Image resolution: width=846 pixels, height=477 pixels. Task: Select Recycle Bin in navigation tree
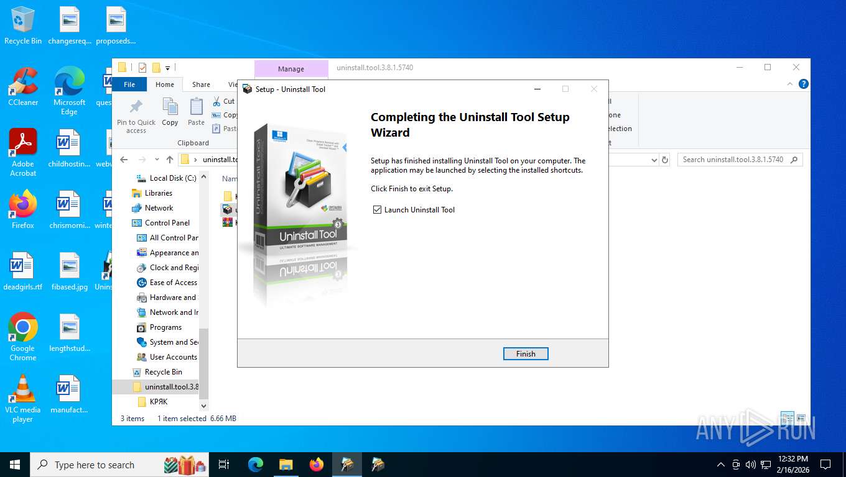pyautogui.click(x=157, y=372)
